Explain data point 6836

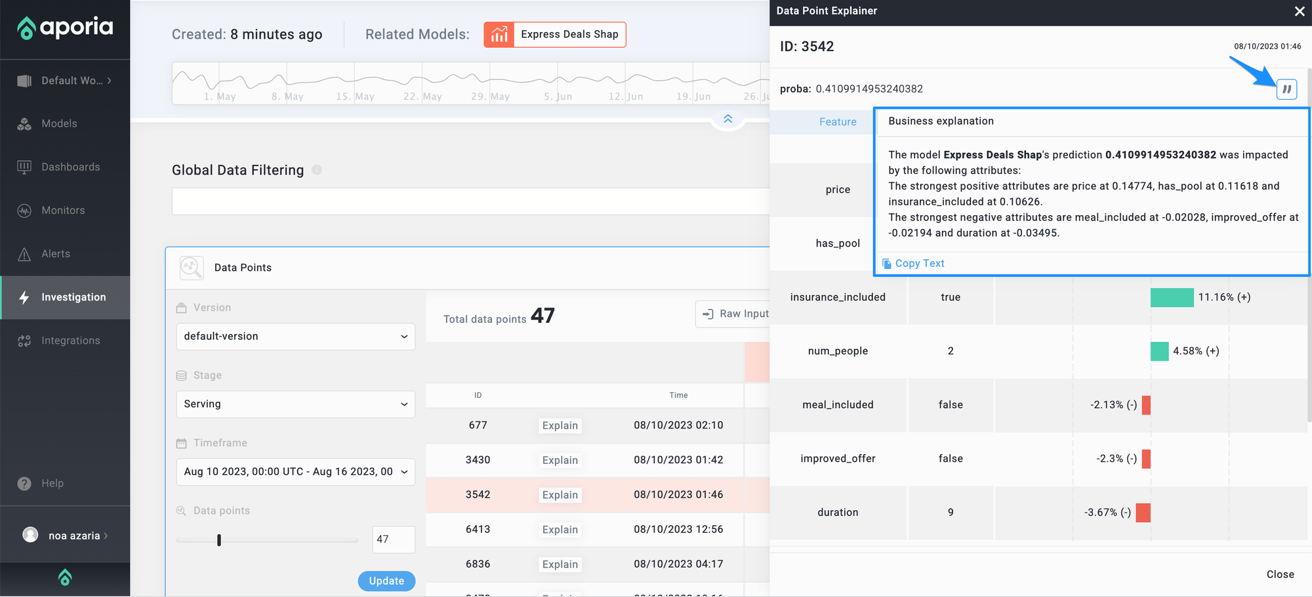click(x=560, y=565)
